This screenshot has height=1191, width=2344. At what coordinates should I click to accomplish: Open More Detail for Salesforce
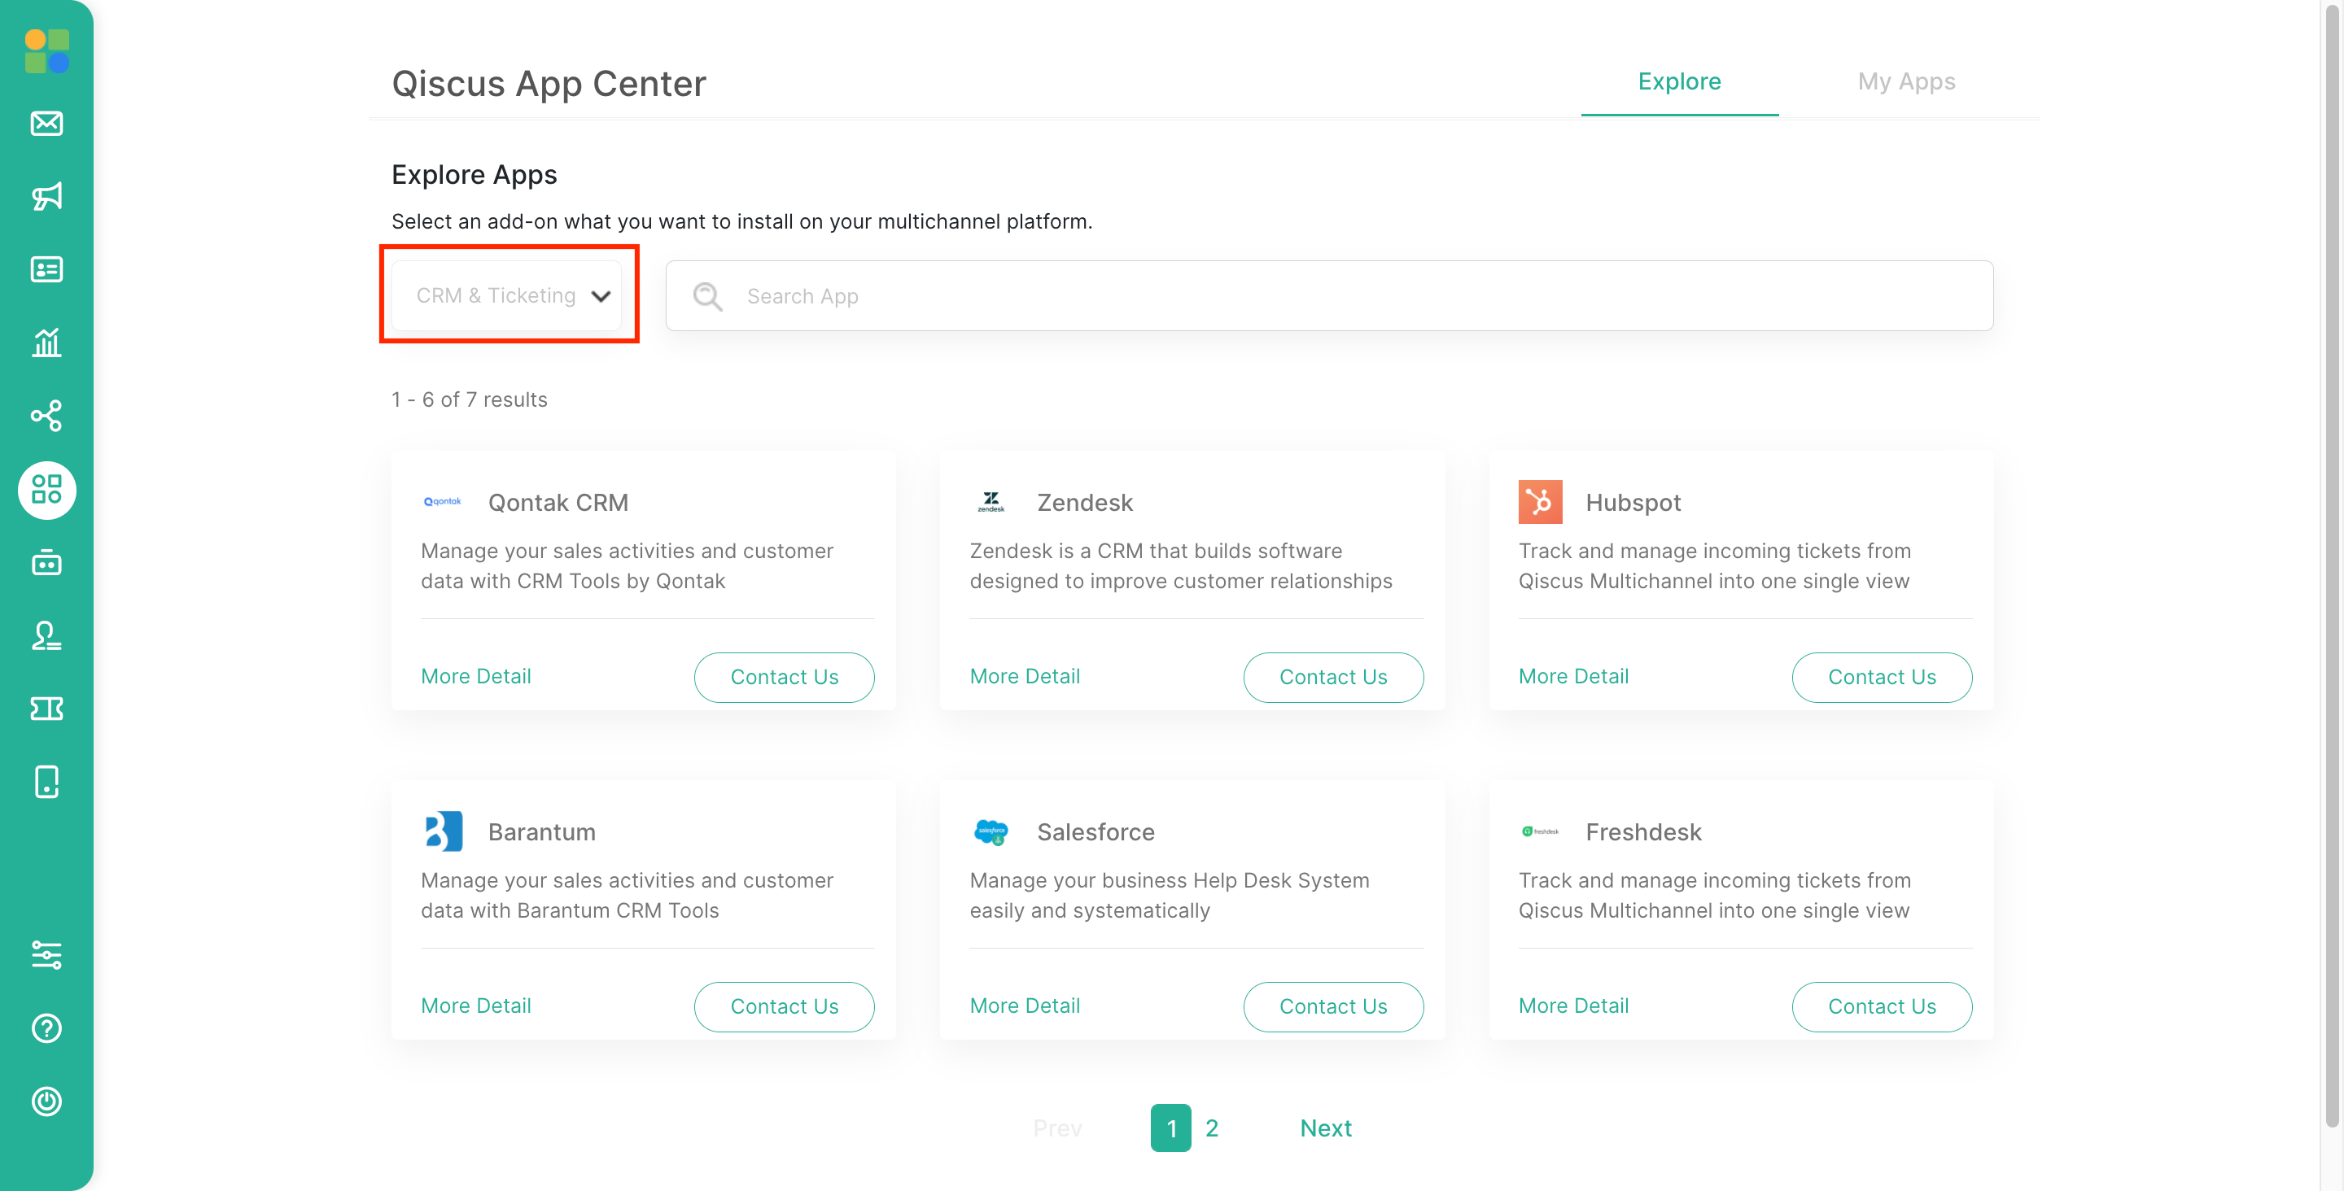click(1025, 1006)
